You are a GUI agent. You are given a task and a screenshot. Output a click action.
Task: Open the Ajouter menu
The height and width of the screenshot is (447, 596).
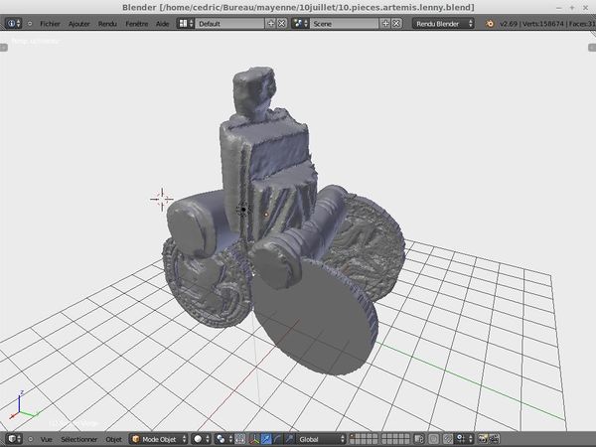78,22
